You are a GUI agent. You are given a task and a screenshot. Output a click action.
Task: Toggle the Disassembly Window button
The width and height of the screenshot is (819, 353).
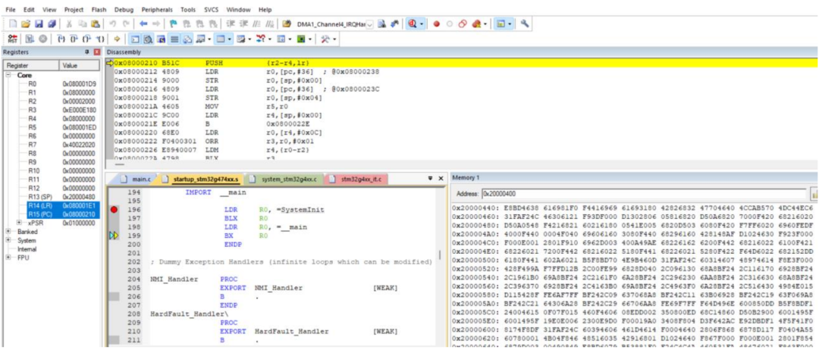(x=149, y=39)
